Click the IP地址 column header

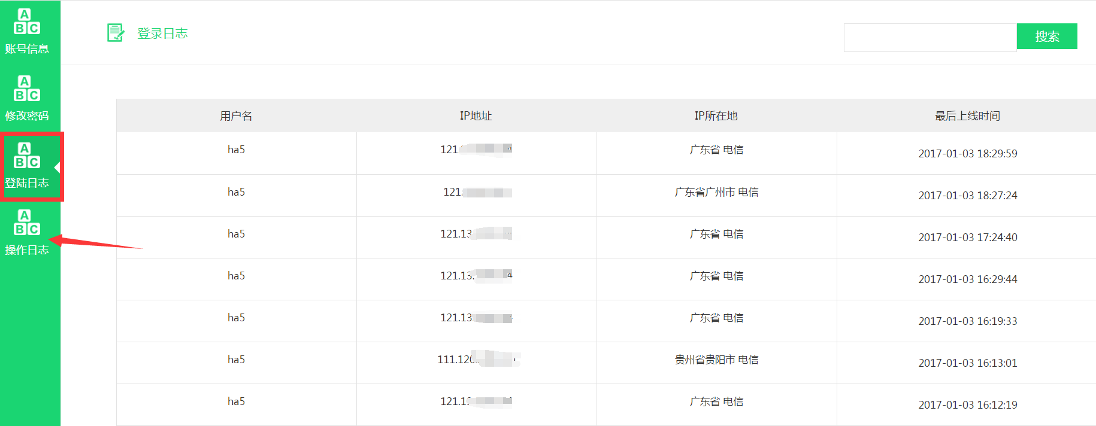point(476,116)
